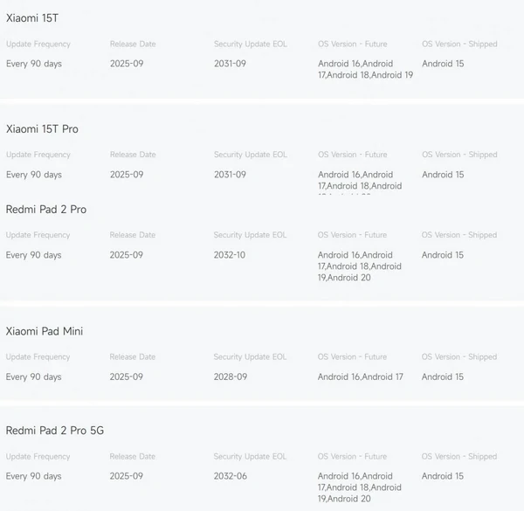Click Xiaomi 15T's release date 2025-09
Viewport: 524px width, 511px height.
(127, 64)
